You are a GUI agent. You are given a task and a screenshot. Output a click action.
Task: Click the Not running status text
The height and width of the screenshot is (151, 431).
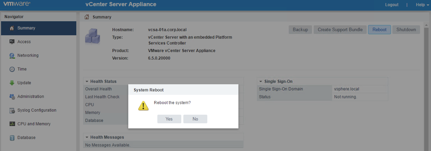click(x=346, y=97)
